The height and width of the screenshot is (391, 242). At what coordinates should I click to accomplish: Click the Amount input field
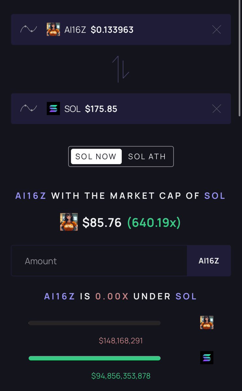[99, 261]
